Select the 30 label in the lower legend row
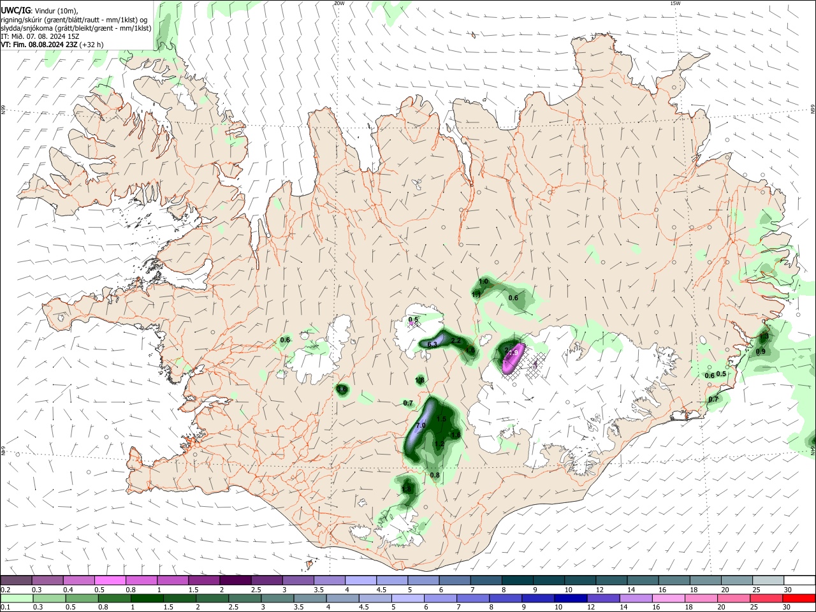816x612 pixels. [x=788, y=607]
